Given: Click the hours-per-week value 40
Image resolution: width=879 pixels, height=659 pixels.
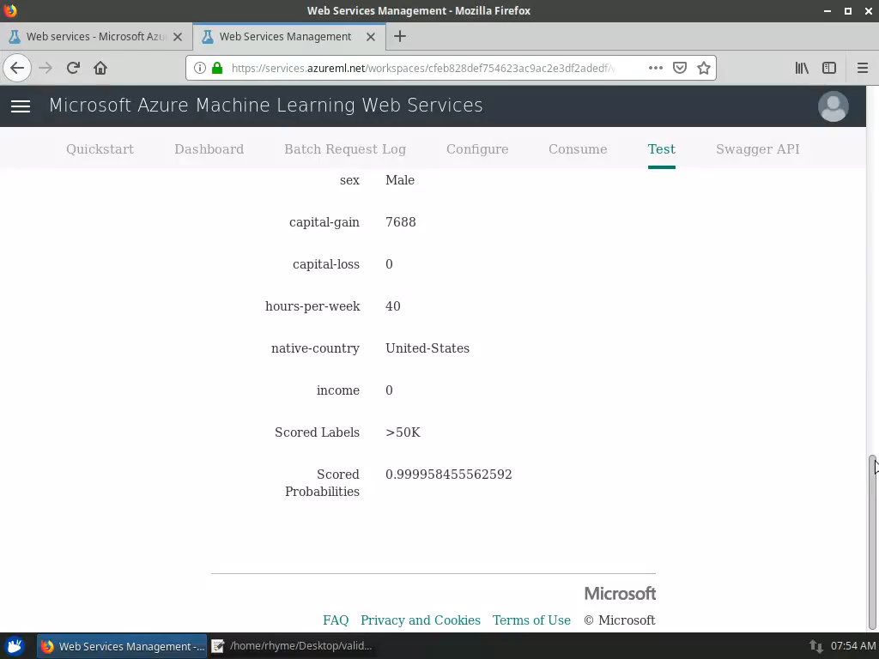Looking at the screenshot, I should coord(393,306).
